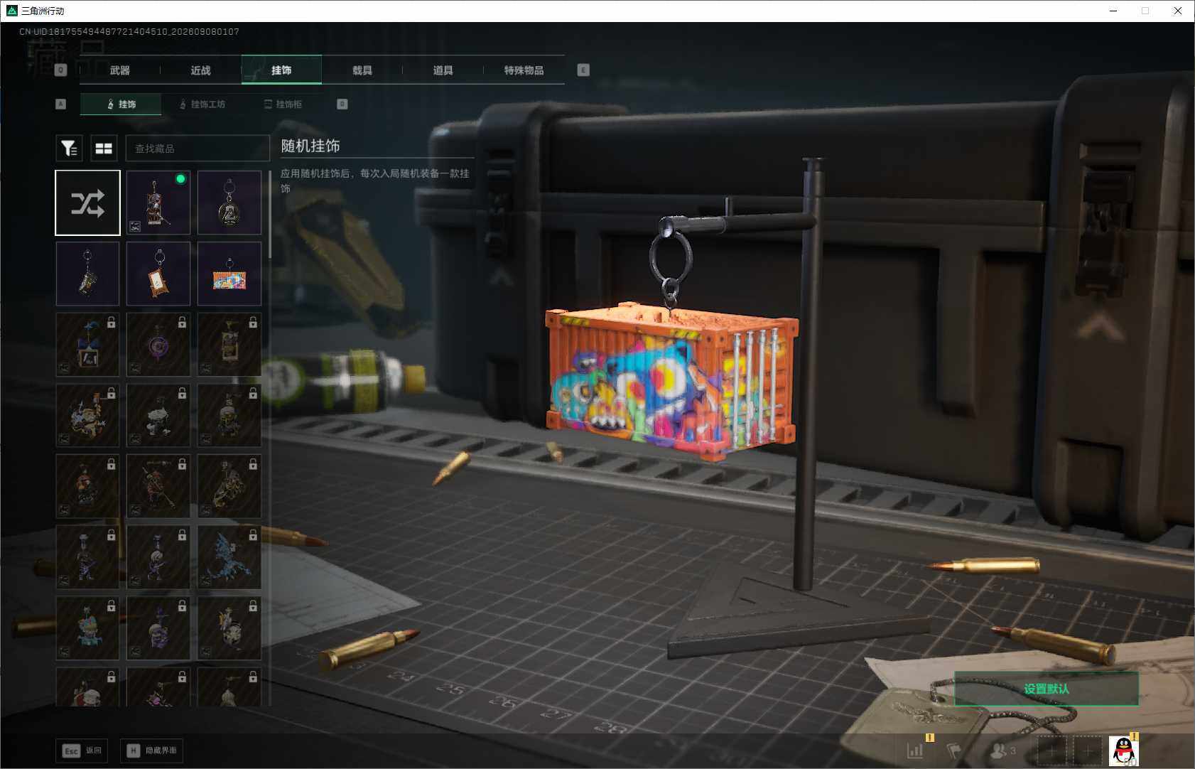Screen dimensions: 1195x769
Task: Add teammate in first empty plus slot
Action: pos(1051,751)
